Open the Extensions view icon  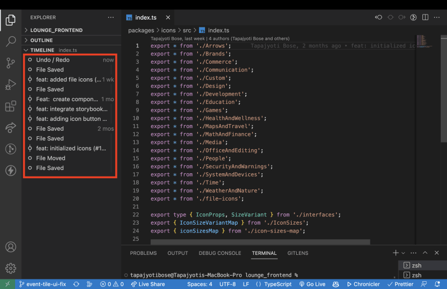click(x=11, y=106)
